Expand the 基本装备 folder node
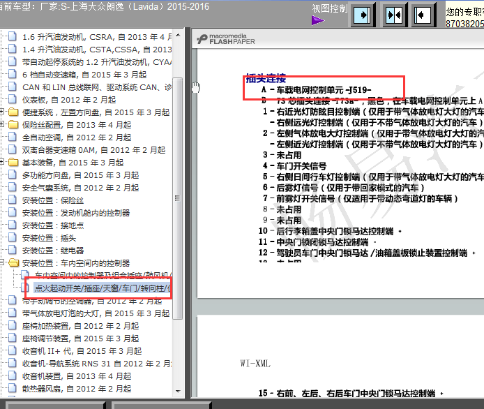The height and width of the screenshot is (409, 484). (x=2, y=162)
